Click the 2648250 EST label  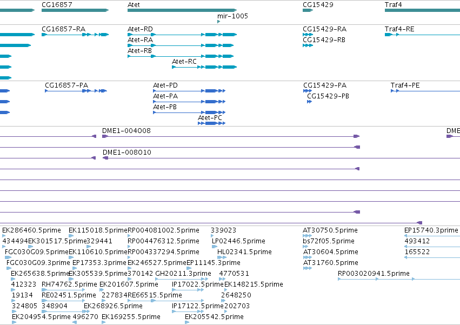(x=236, y=295)
